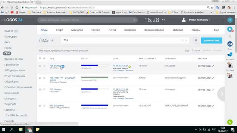
Task: Switch to the Сделки tab
Action: (96, 30)
